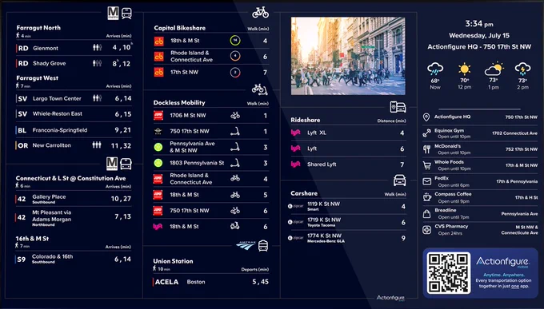Viewport: 544px width, 309px height.
Task: Click the JUMP logo for 1706 M St NW
Action: [158, 115]
